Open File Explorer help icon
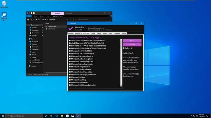The image size is (211, 118). click(x=111, y=16)
